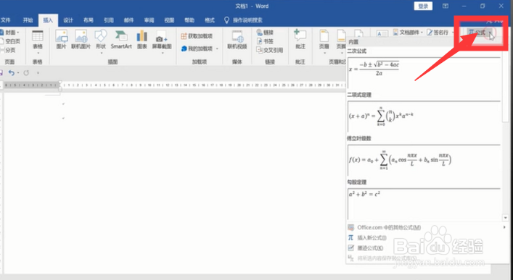
Task: Click Get Add-ins (获取加载项)
Action: click(197, 36)
